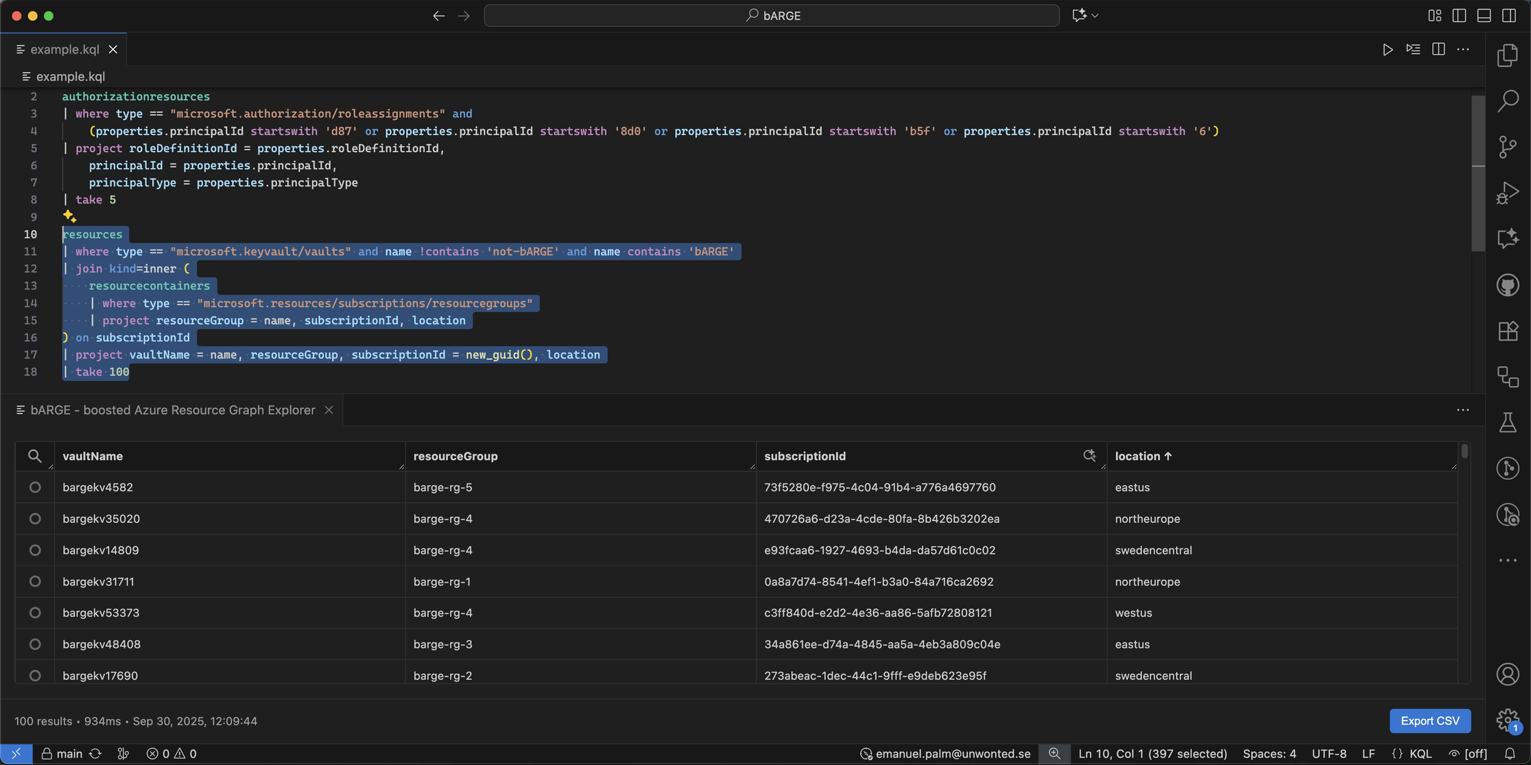Click the split editor icon in the toolbar
The image size is (1531, 765).
click(x=1438, y=49)
